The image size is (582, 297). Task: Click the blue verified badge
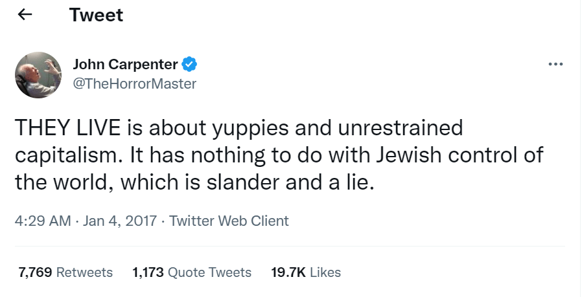(189, 65)
